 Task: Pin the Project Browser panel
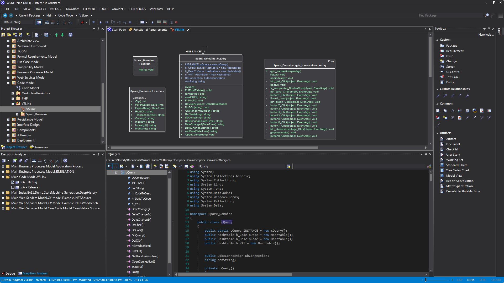click(x=98, y=29)
